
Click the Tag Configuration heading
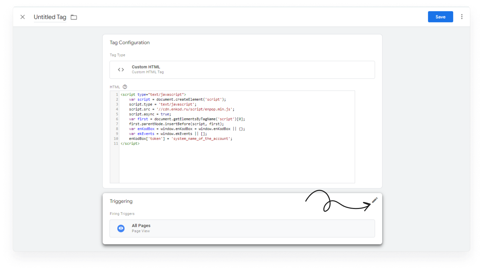click(x=129, y=42)
